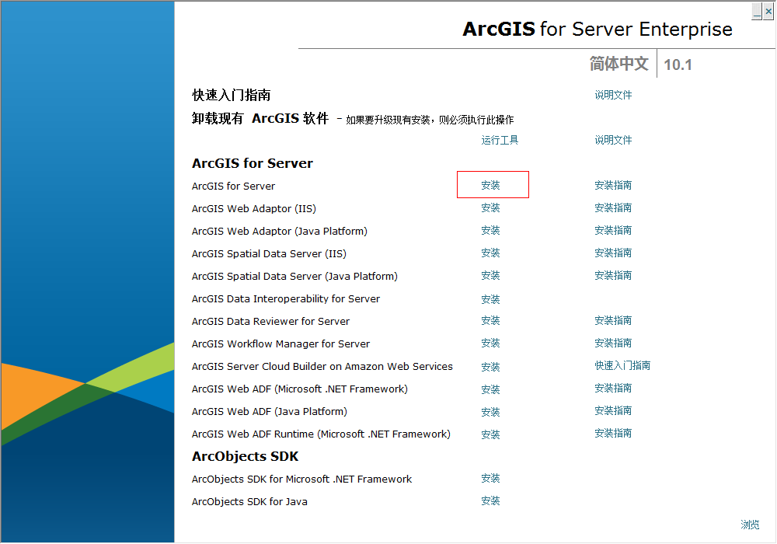This screenshot has height=544, width=777.
Task: Close the ArcGIS installer window
Action: click(x=768, y=11)
